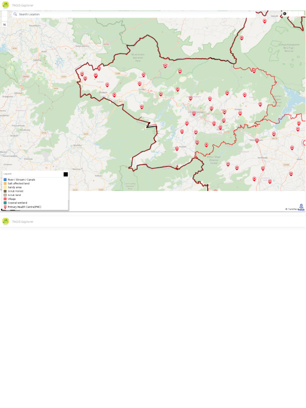Select the PHC marker inside Melur Slope forest boundary
306x408 pixels.
(x=206, y=145)
